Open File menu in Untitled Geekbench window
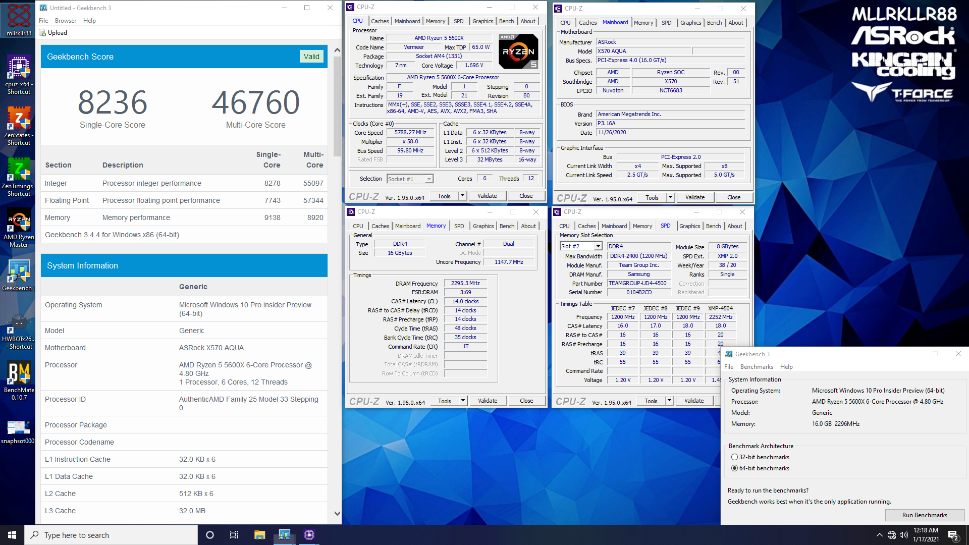969x545 pixels. click(x=43, y=21)
